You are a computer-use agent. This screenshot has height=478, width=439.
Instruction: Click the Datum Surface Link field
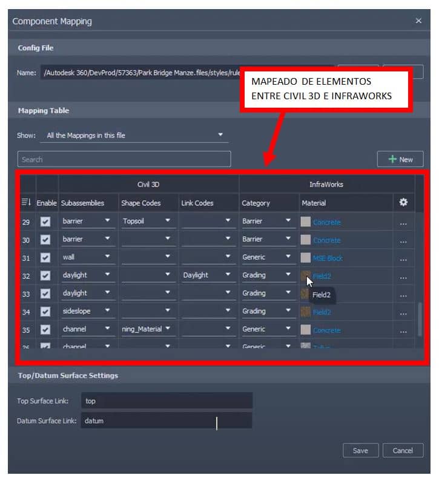(x=167, y=421)
